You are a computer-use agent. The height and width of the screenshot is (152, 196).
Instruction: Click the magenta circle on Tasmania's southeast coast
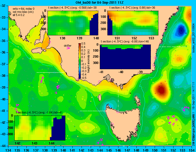(x=136, y=129)
